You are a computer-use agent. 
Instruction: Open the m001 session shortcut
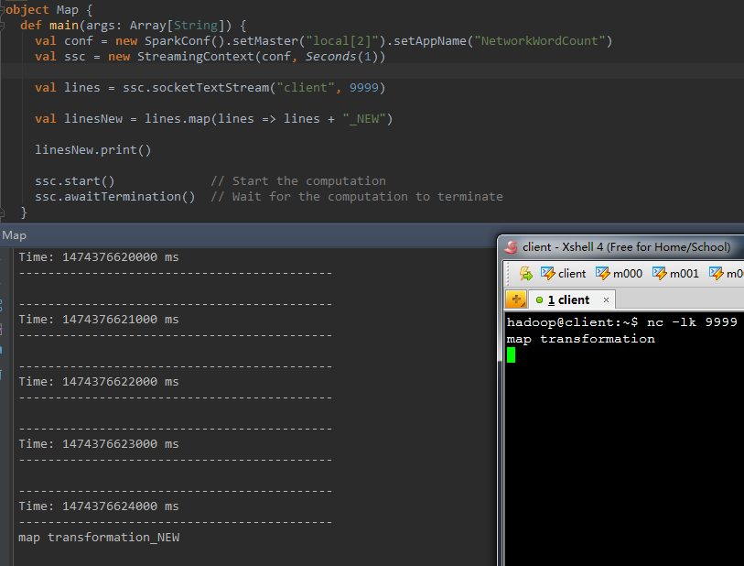tap(675, 273)
